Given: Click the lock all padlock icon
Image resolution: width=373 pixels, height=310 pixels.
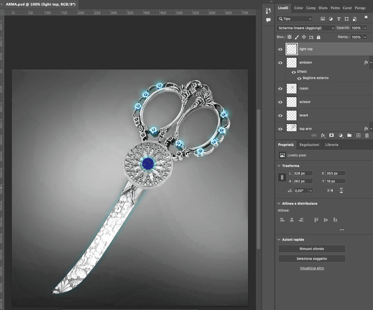Looking at the screenshot, I should (319, 37).
